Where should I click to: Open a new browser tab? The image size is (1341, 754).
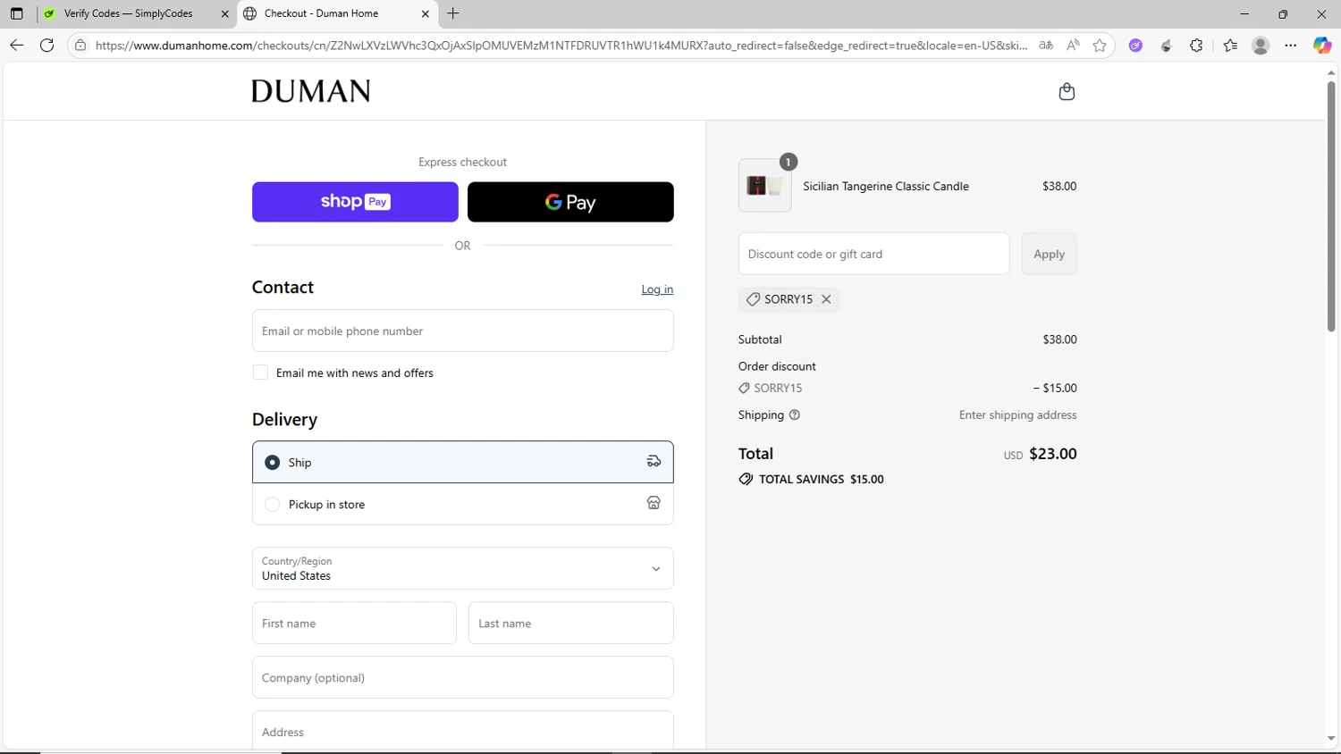coord(453,13)
